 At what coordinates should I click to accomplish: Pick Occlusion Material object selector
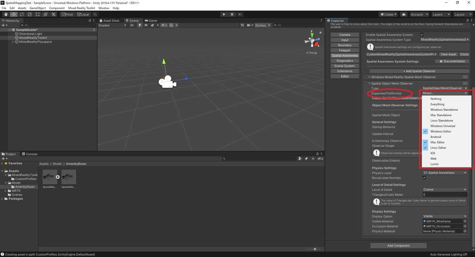coord(465,226)
